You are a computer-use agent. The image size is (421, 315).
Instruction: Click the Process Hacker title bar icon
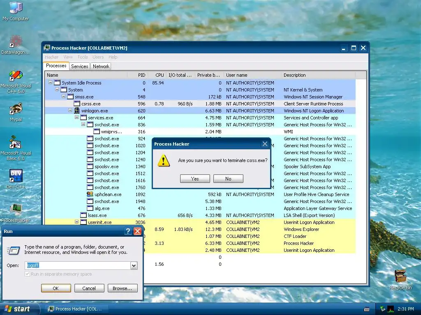click(47, 48)
